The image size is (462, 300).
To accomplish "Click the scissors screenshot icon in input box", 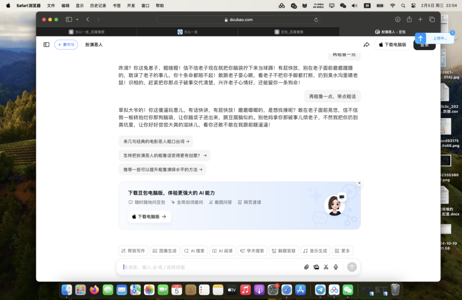I will pos(326,267).
